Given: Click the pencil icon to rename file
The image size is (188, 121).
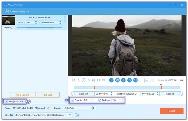Looking at the screenshot, I should coord(48,108).
